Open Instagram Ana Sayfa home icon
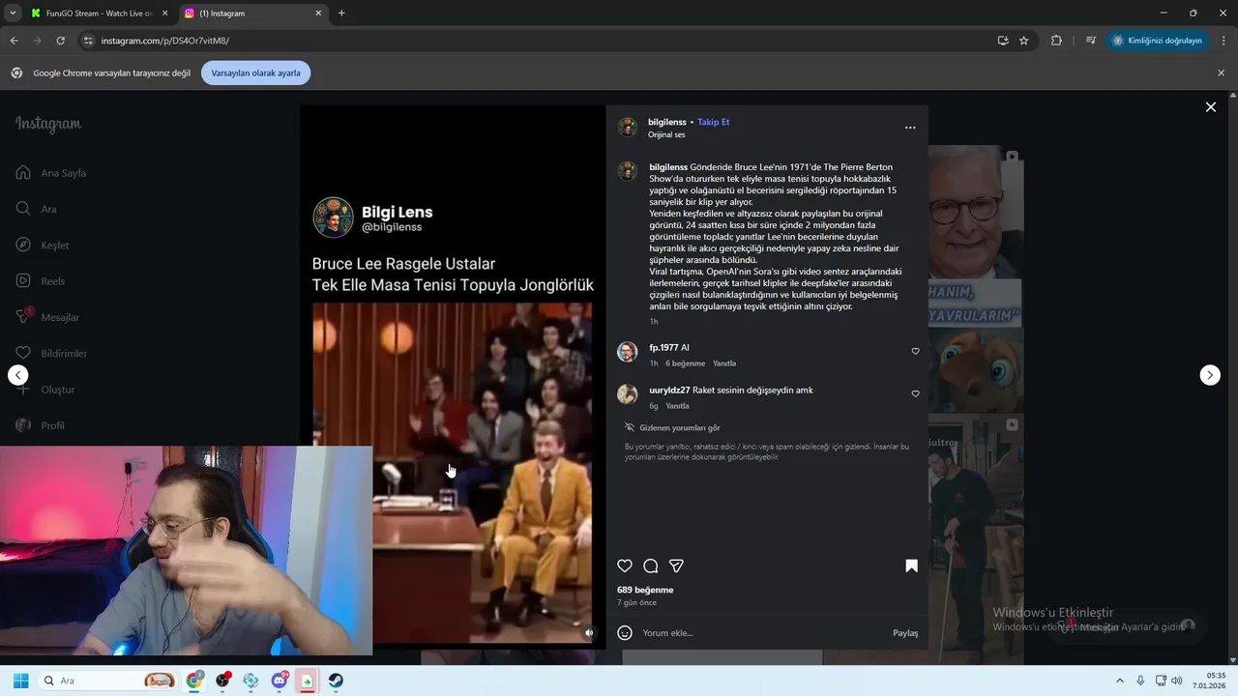The height and width of the screenshot is (696, 1238). point(23,173)
